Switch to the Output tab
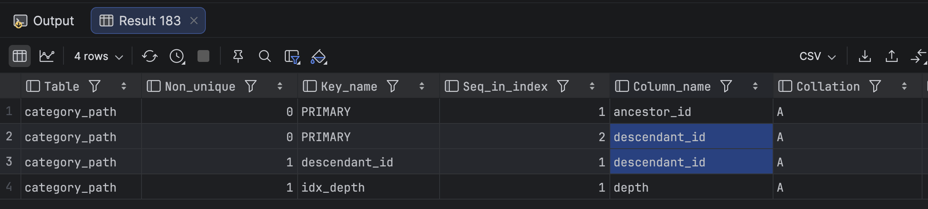The height and width of the screenshot is (209, 928). [44, 21]
